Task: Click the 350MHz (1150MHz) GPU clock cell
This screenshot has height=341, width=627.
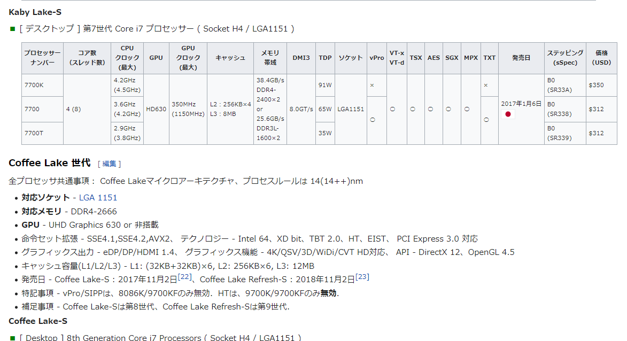Action: (188, 109)
